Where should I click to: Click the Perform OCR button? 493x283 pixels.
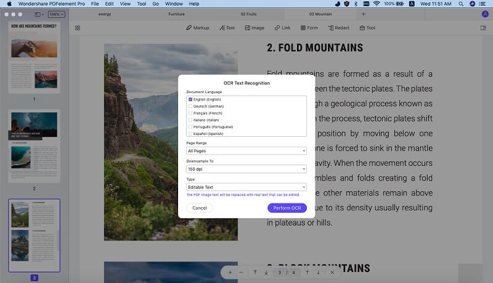tap(287, 208)
